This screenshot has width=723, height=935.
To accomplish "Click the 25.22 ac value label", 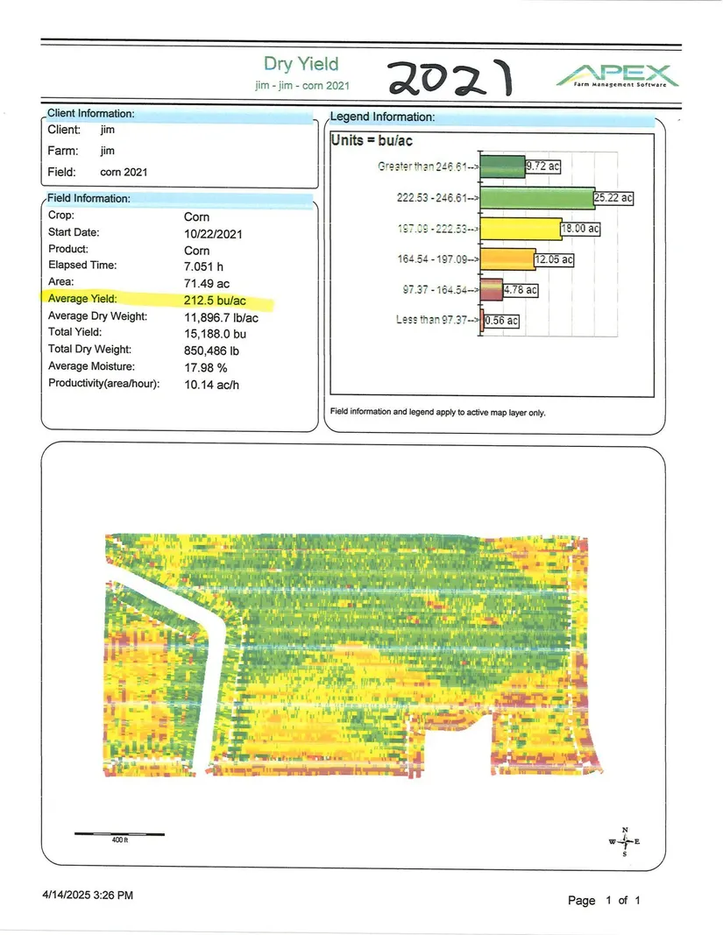I will point(613,198).
